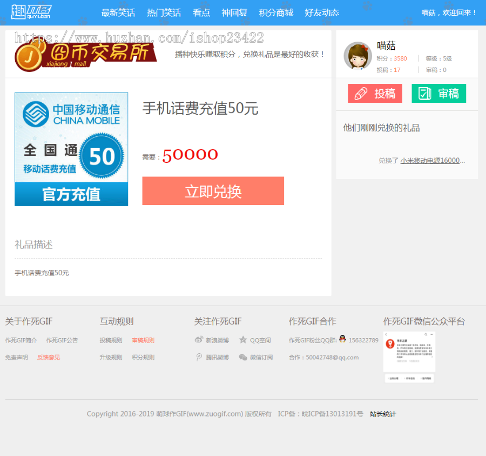
Task: Click QQ group number 156322789
Action: point(363,340)
